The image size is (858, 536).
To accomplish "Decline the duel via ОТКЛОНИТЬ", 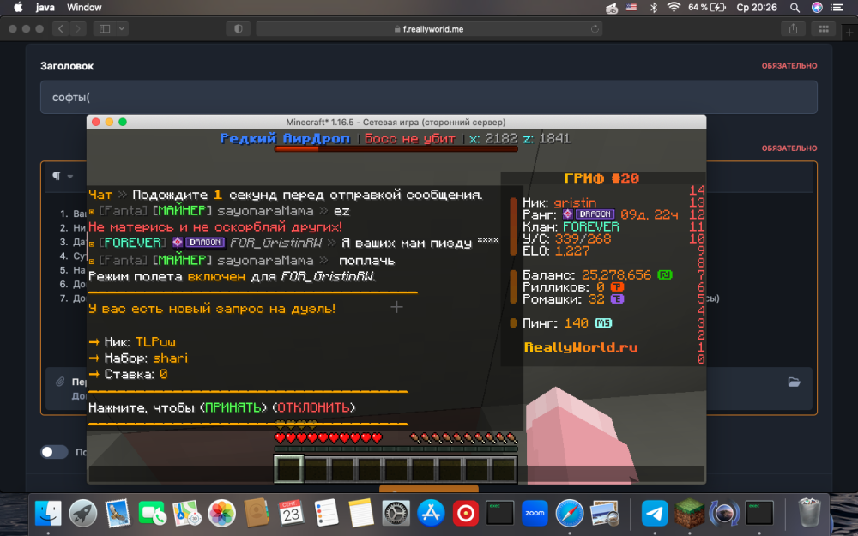I will tap(313, 407).
